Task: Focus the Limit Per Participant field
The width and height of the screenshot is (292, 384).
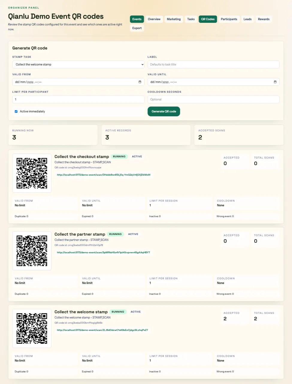Action: point(78,99)
